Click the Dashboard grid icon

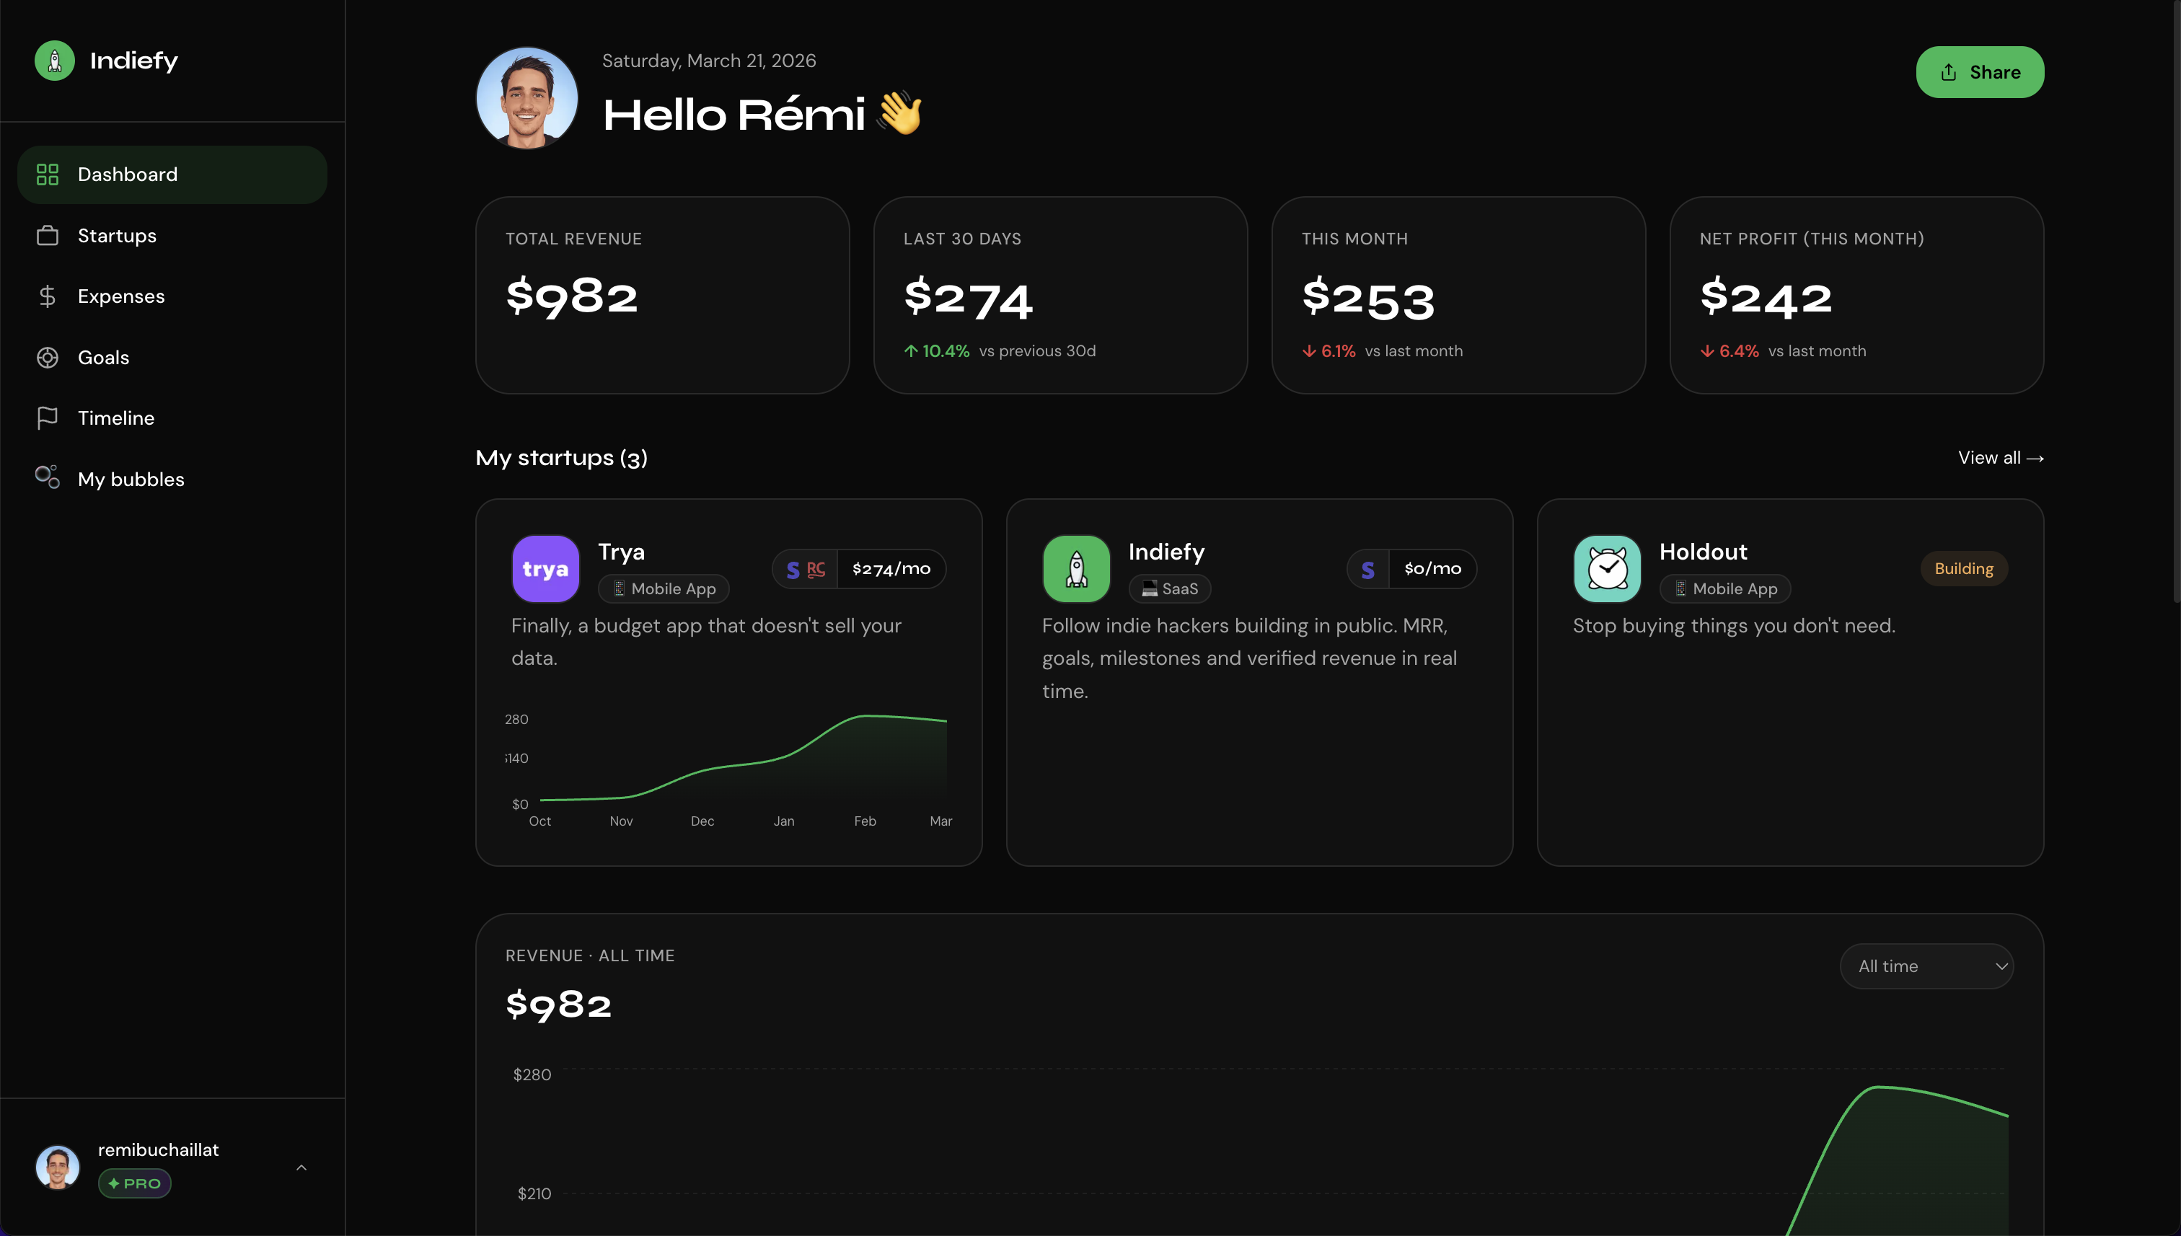[48, 174]
